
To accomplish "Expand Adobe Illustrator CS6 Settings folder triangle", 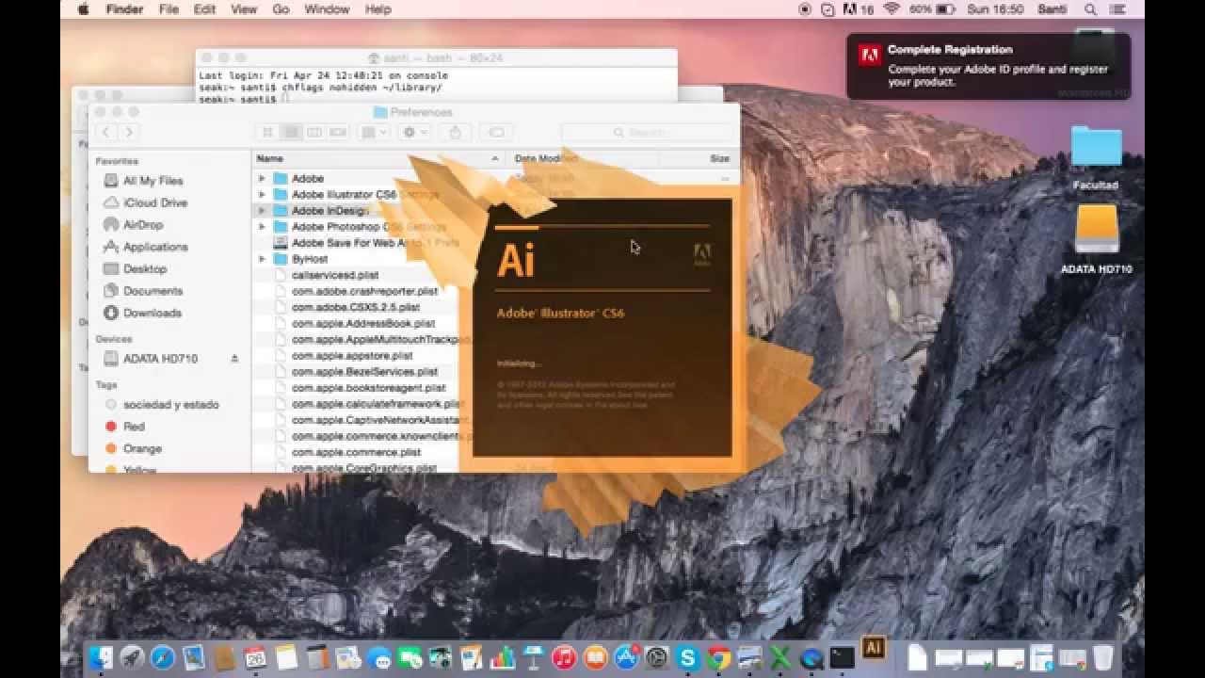I will point(263,194).
